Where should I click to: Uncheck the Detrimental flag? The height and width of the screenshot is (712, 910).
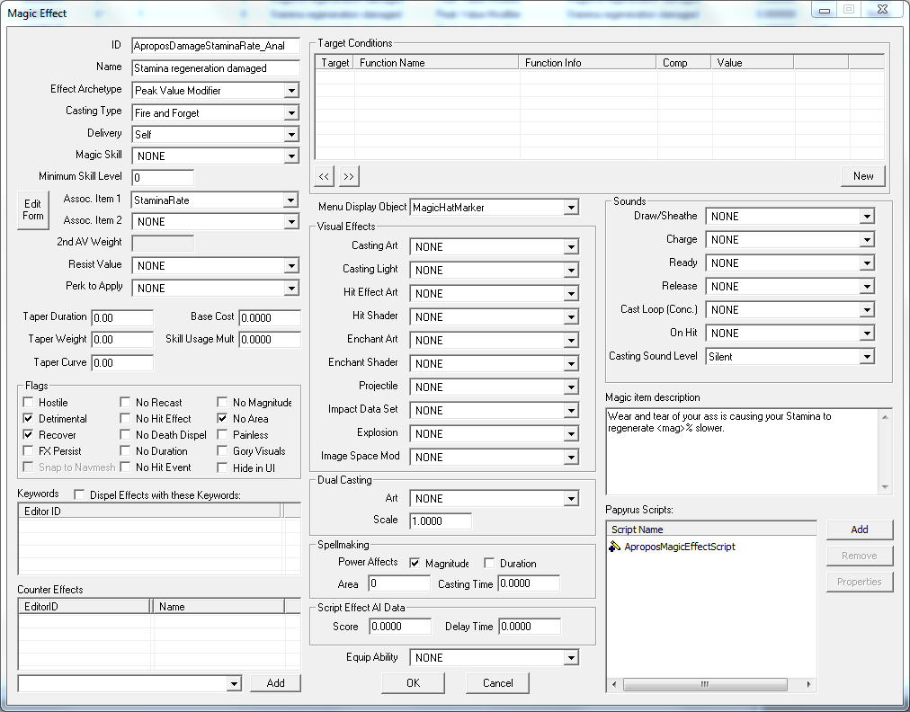click(x=28, y=418)
